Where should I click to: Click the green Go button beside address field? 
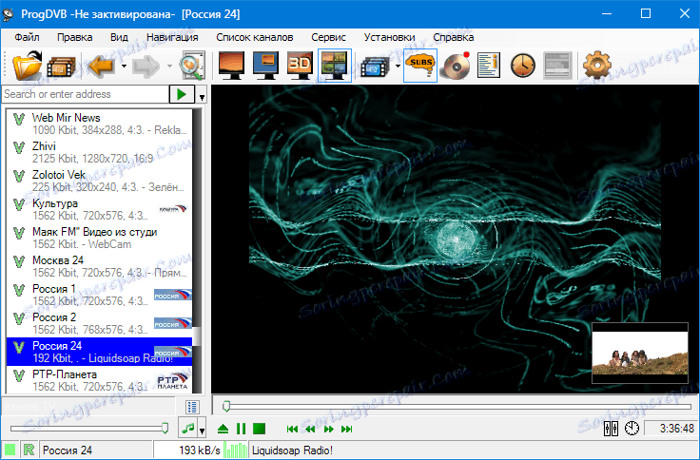[180, 94]
